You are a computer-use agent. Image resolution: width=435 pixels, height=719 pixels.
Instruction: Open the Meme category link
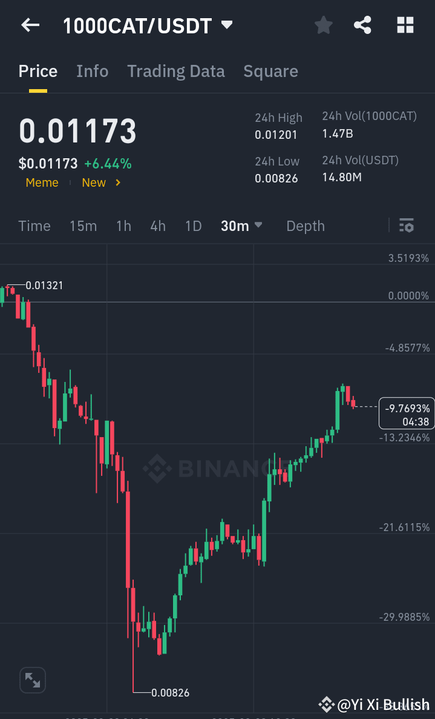(x=42, y=182)
